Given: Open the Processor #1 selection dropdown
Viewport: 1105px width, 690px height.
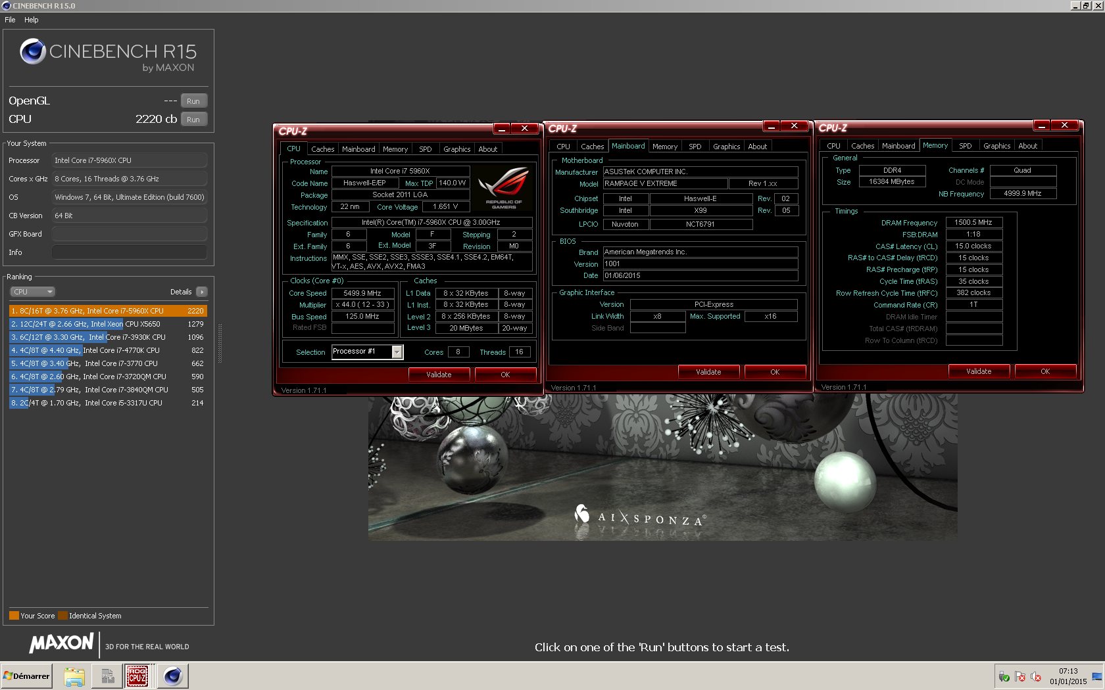Looking at the screenshot, I should coord(367,352).
